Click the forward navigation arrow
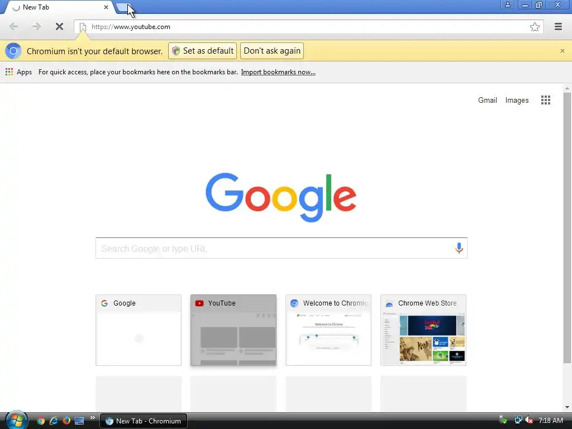This screenshot has height=429, width=572. [36, 27]
